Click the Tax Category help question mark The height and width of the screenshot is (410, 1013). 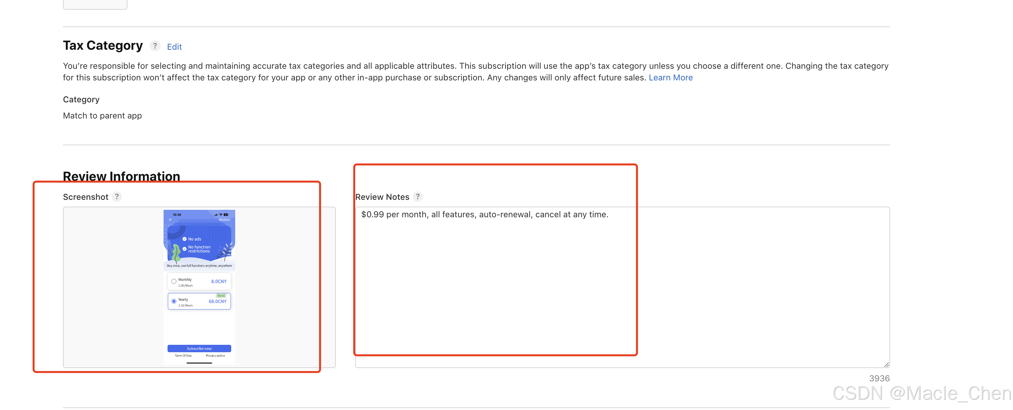point(155,46)
